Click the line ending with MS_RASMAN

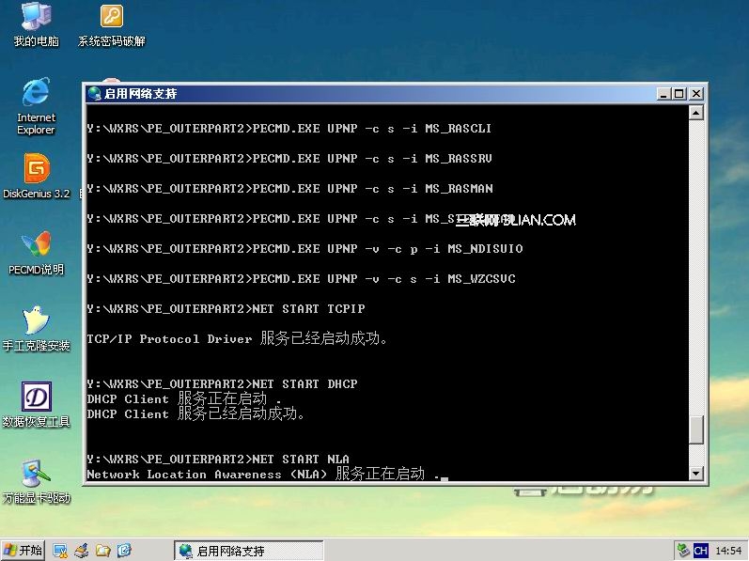pos(289,189)
